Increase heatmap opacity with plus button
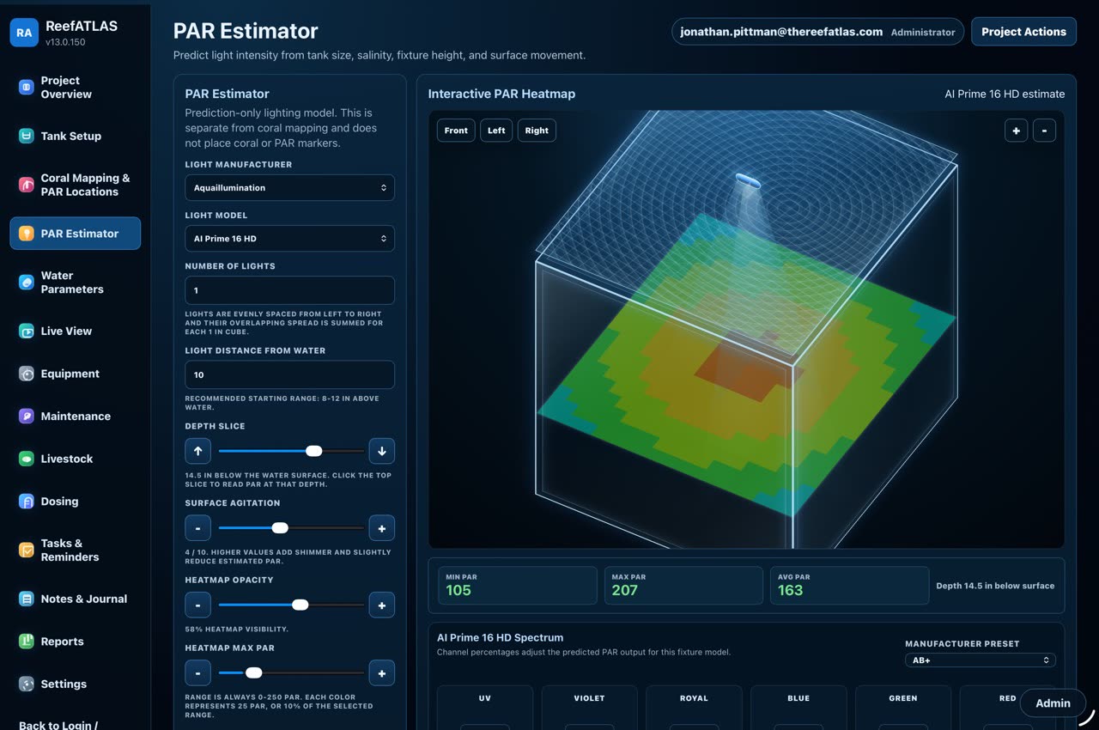The image size is (1099, 730). tap(382, 605)
